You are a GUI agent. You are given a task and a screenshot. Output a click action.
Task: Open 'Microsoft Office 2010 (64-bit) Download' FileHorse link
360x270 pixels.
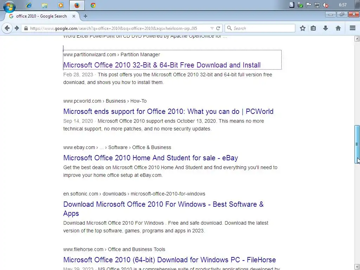(x=169, y=260)
